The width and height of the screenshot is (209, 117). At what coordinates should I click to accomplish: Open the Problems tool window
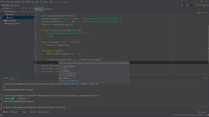coord(14,112)
